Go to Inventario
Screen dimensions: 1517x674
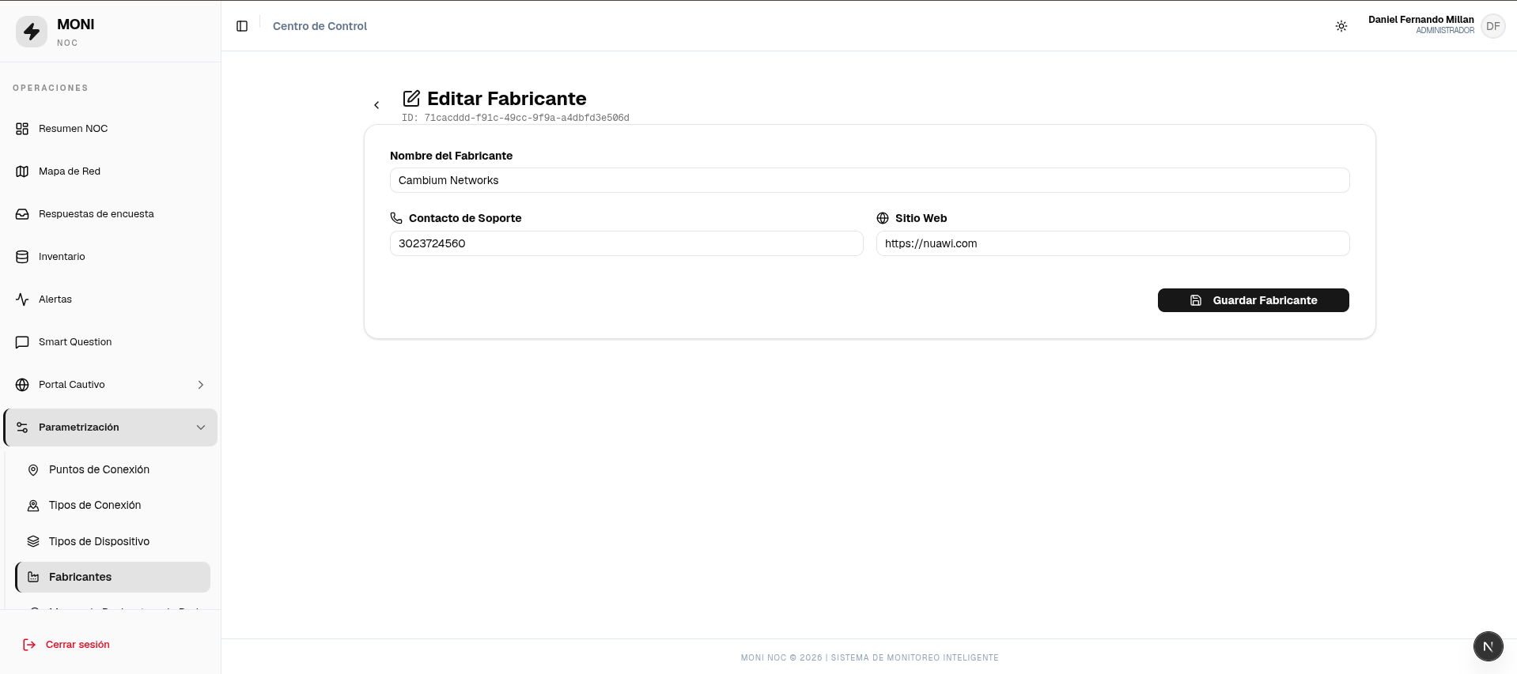pyautogui.click(x=111, y=257)
